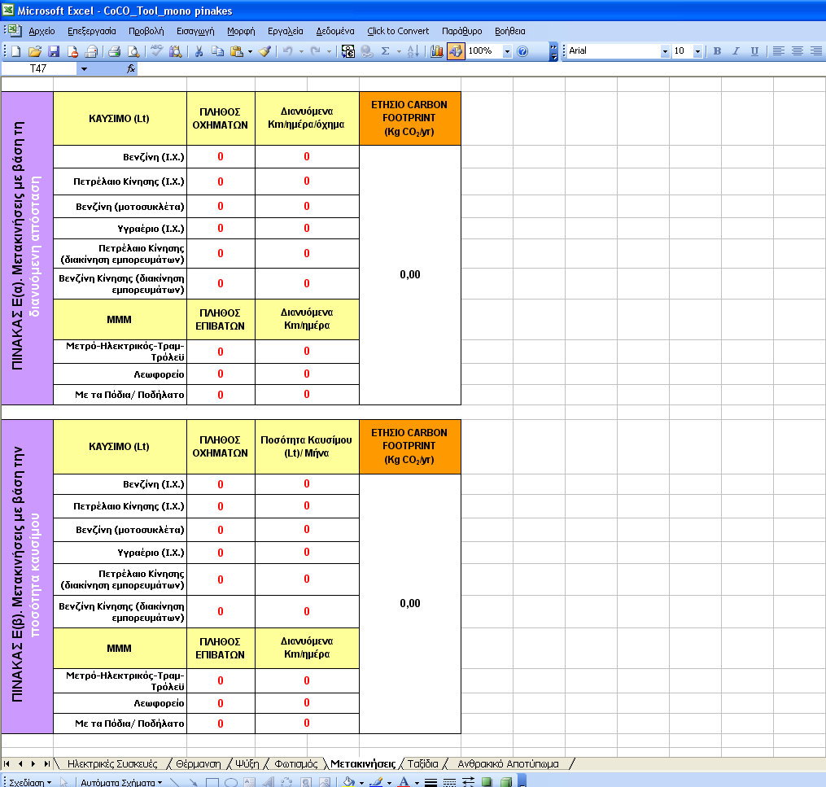This screenshot has width=826, height=787.
Task: Open the fill color dropdown arrow
Action: (x=362, y=783)
